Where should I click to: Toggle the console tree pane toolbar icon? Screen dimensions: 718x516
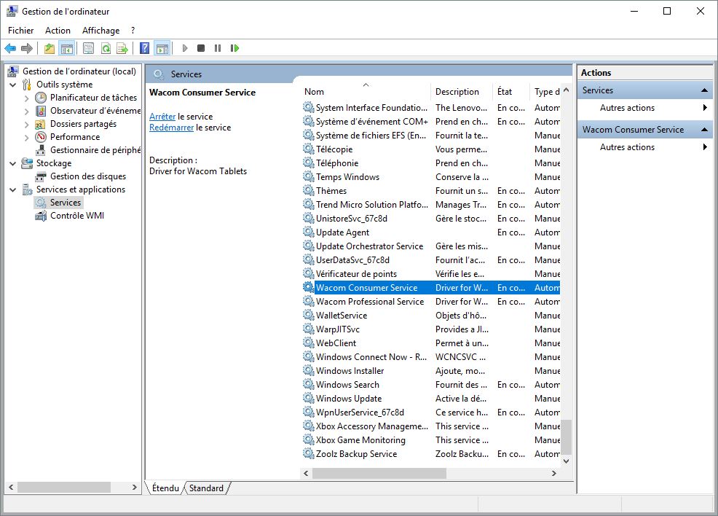click(67, 48)
